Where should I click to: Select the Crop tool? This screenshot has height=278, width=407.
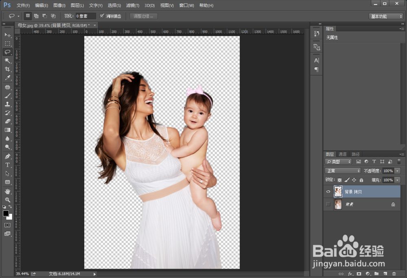click(x=7, y=69)
